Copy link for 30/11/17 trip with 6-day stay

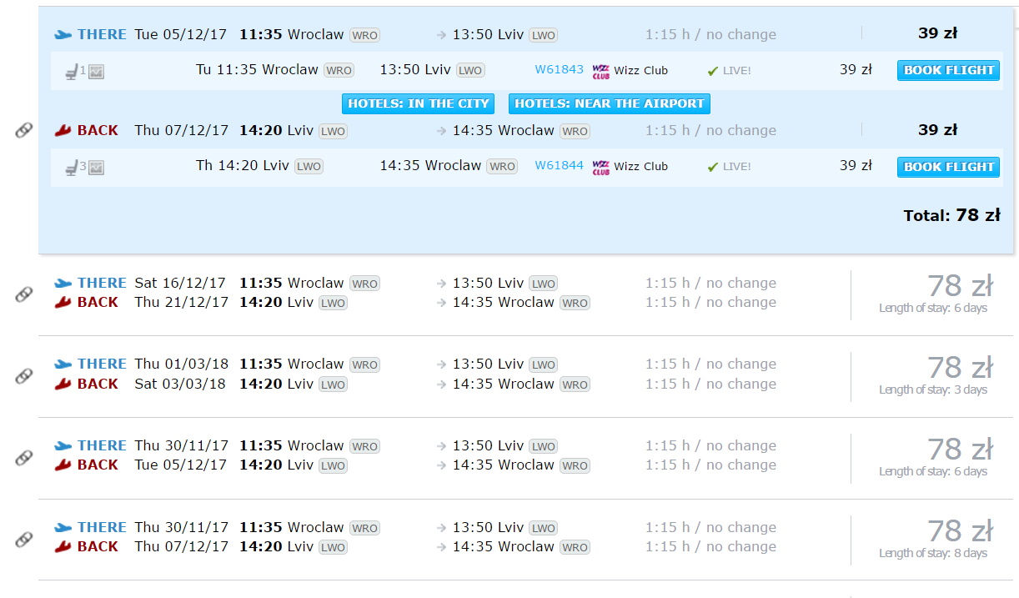coord(24,457)
